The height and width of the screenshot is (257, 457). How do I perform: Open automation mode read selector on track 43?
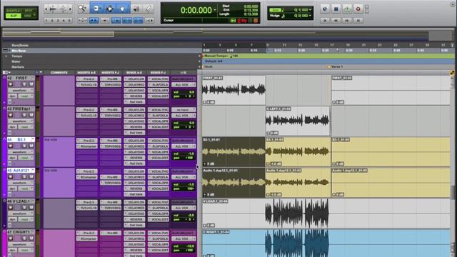tap(26, 127)
